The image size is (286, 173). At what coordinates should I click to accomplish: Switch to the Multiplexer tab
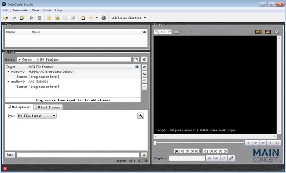pos(19,107)
